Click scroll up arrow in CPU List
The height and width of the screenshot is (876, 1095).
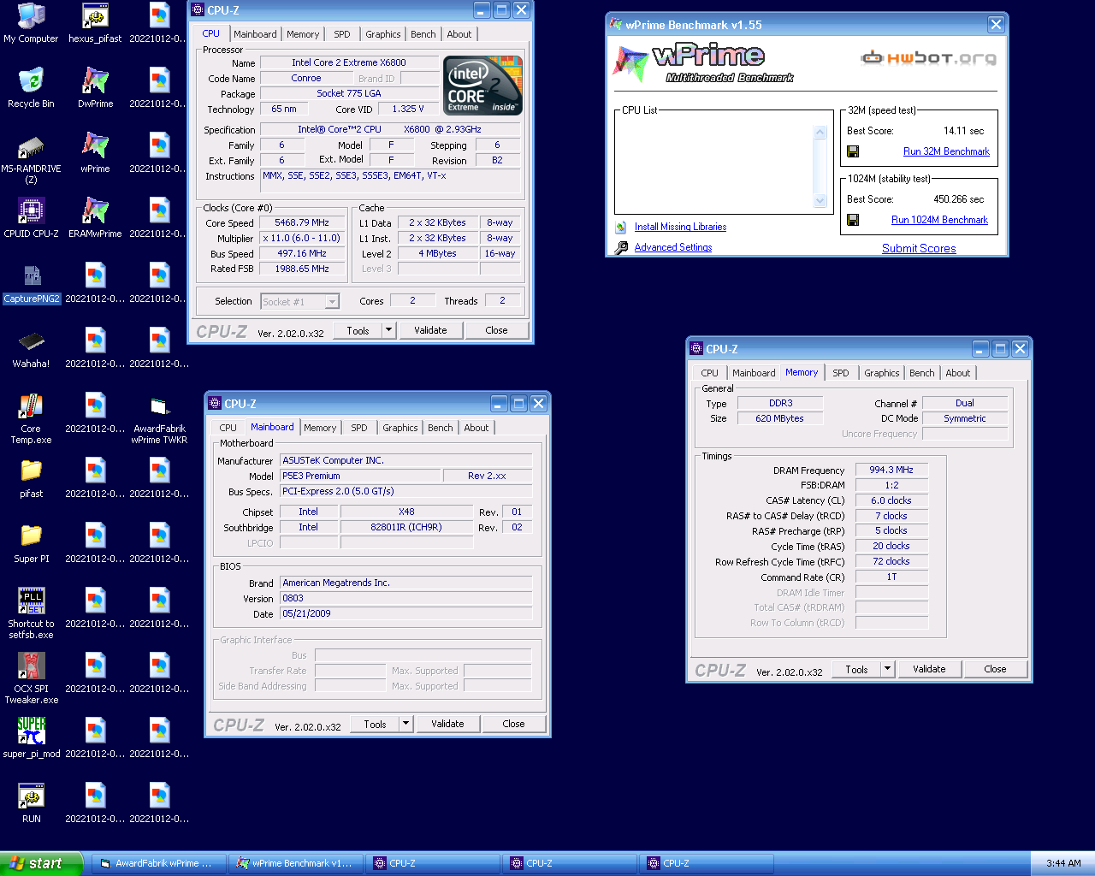pyautogui.click(x=820, y=133)
